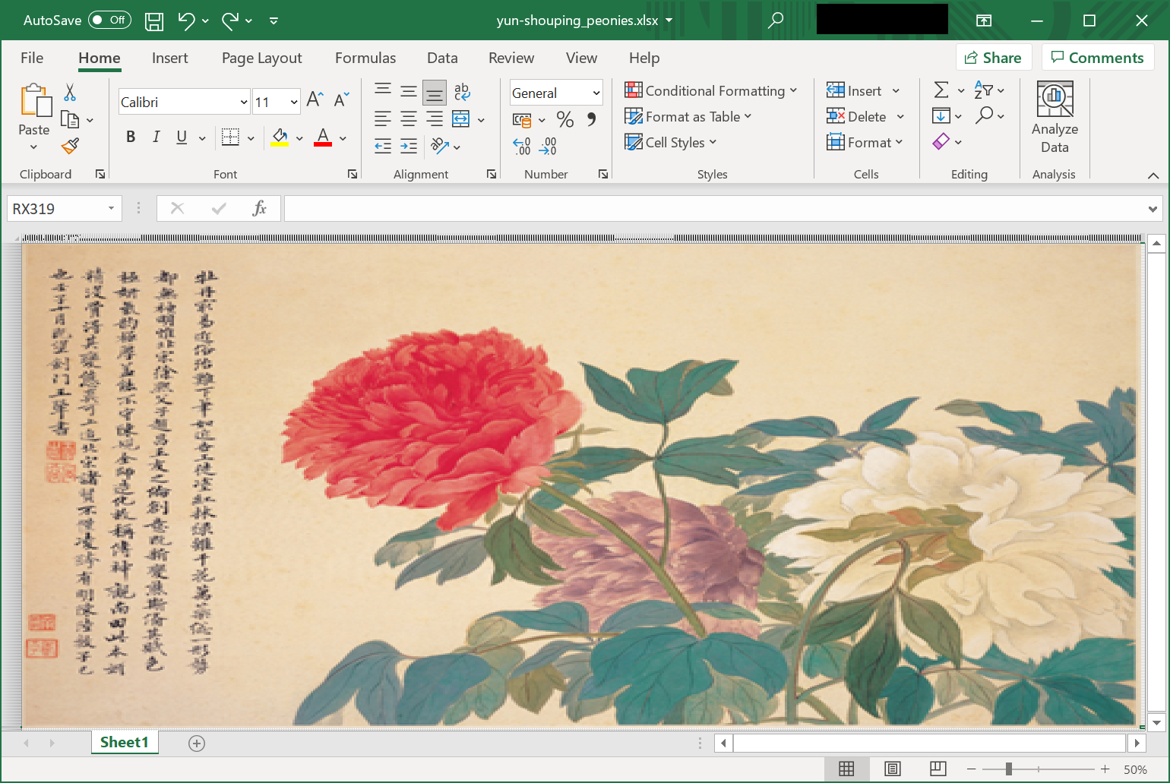This screenshot has width=1170, height=783.
Task: Select the Format Painter brush
Action: pyautogui.click(x=70, y=145)
